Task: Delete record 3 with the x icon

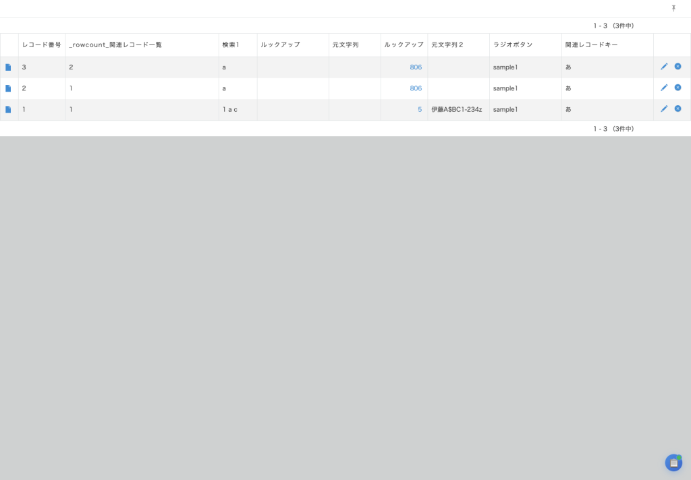Action: [x=678, y=67]
